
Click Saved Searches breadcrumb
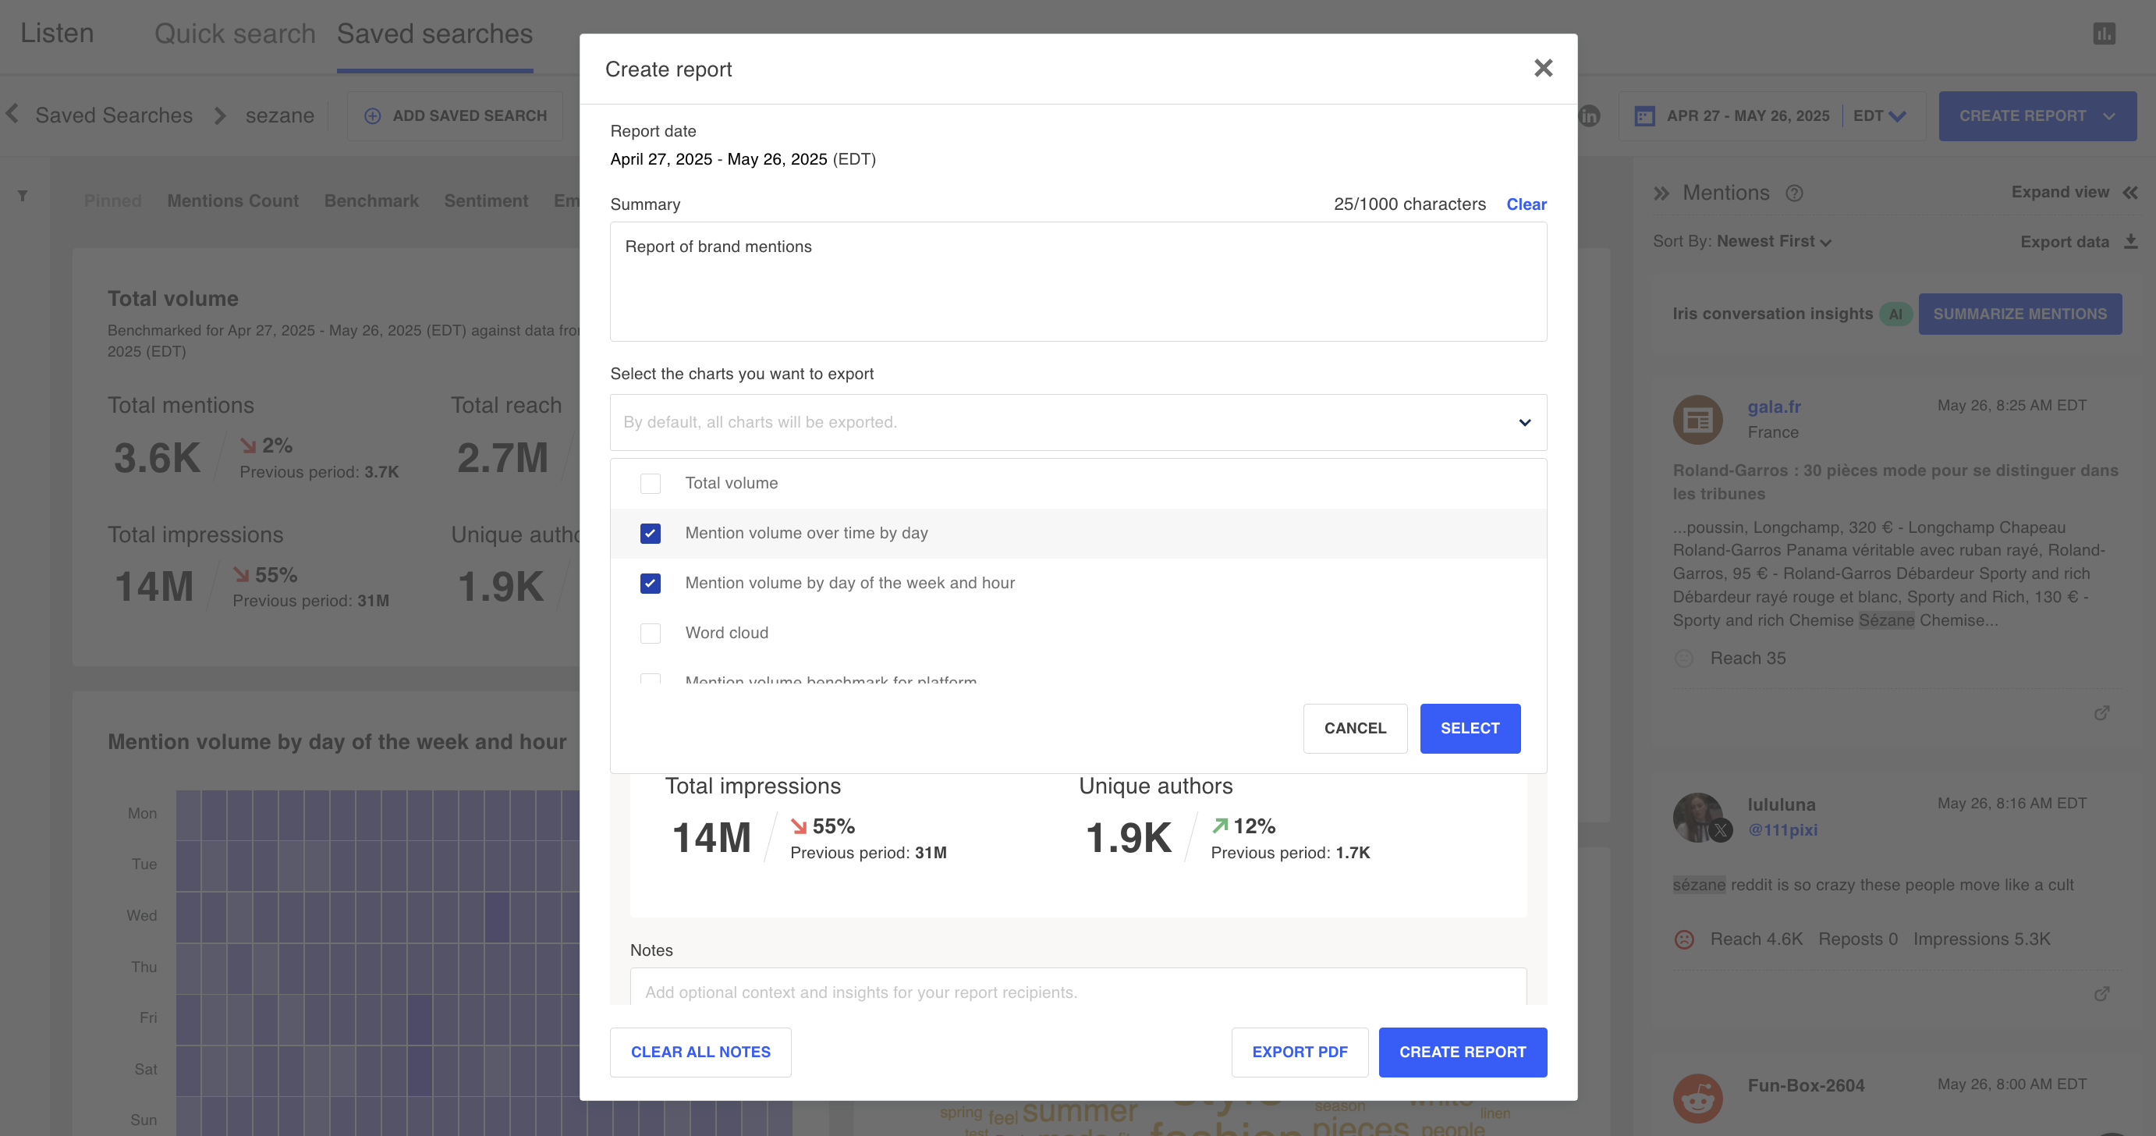coord(114,115)
